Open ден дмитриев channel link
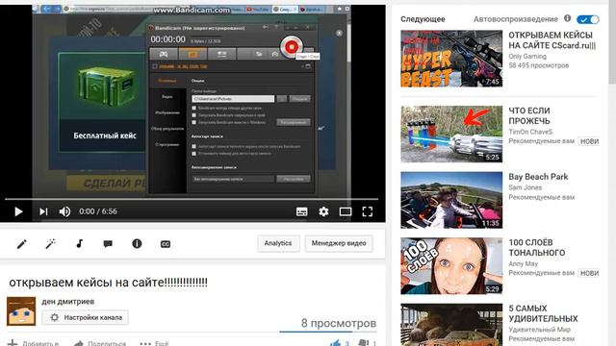 click(68, 302)
